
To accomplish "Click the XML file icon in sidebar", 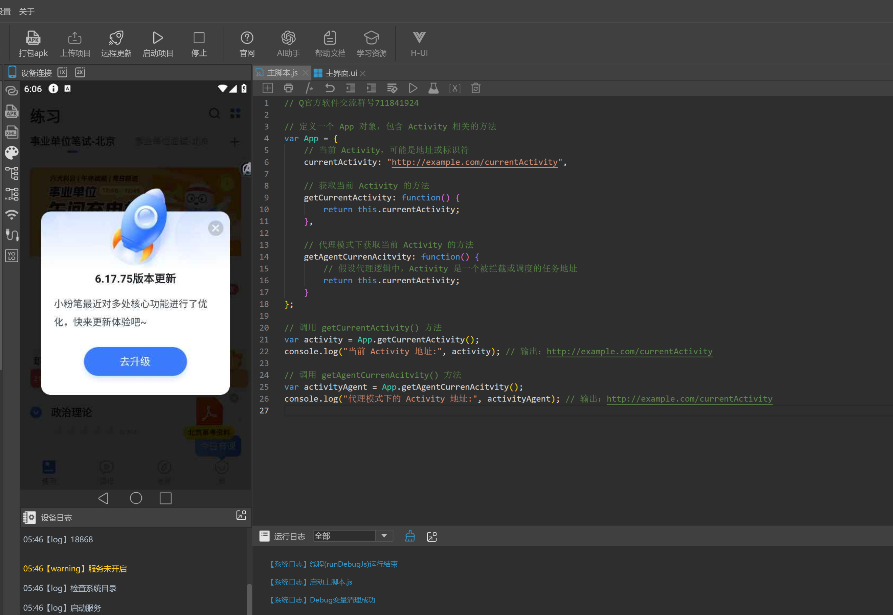I will pyautogui.click(x=12, y=132).
